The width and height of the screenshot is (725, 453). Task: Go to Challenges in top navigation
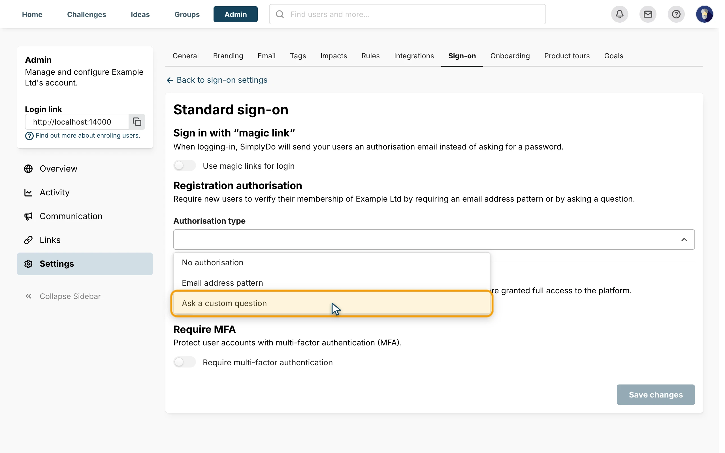coord(86,14)
